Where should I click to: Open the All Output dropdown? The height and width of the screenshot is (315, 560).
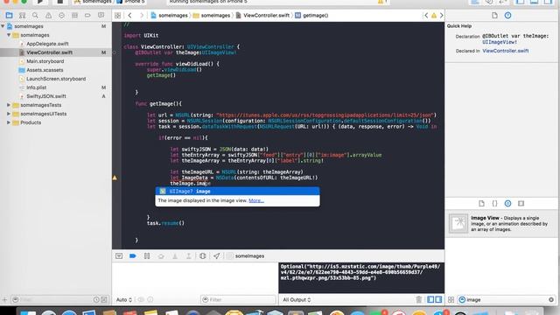click(x=297, y=299)
